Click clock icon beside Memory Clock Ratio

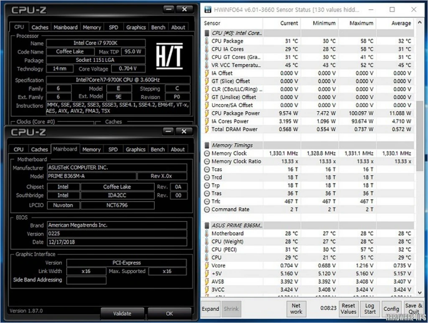click(207, 161)
